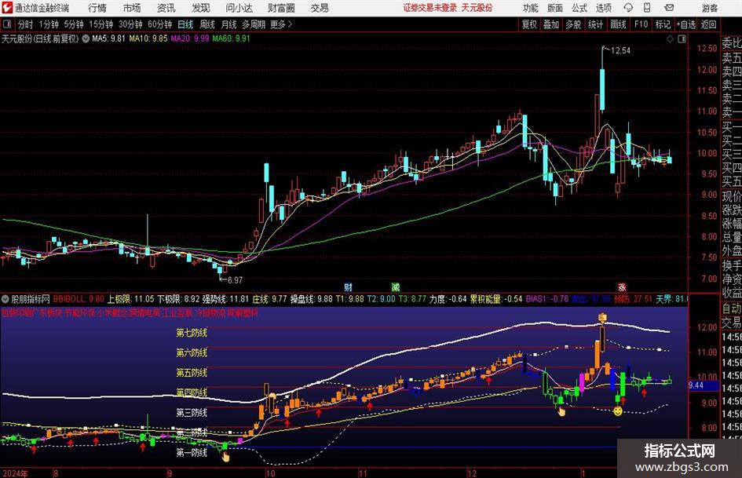
Task: Open the 问小达 menu
Action: [x=239, y=8]
